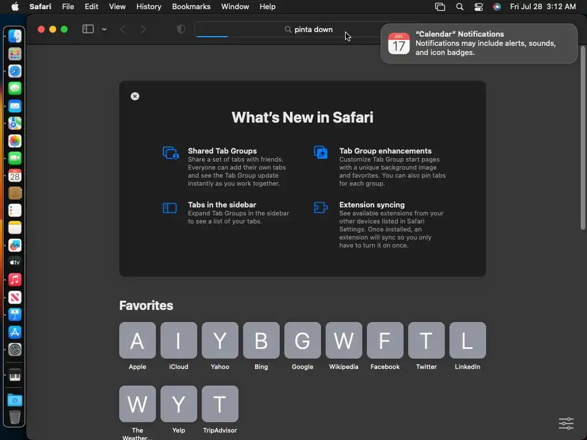The width and height of the screenshot is (587, 440).
Task: Open Stage Manager in menu bar
Action: (x=440, y=7)
